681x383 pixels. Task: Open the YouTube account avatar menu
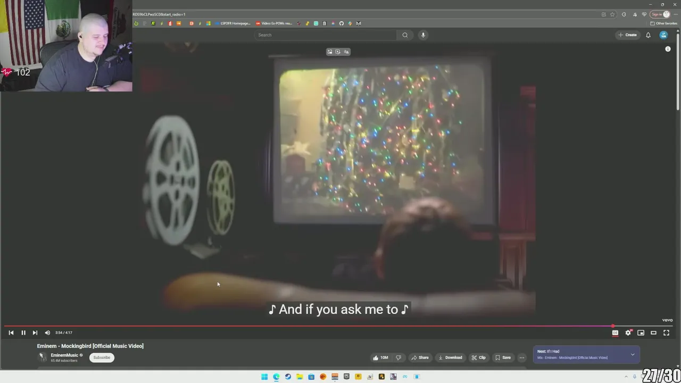point(663,35)
